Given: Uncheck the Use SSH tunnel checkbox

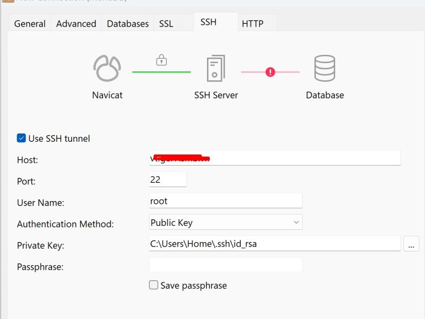Looking at the screenshot, I should (21, 138).
